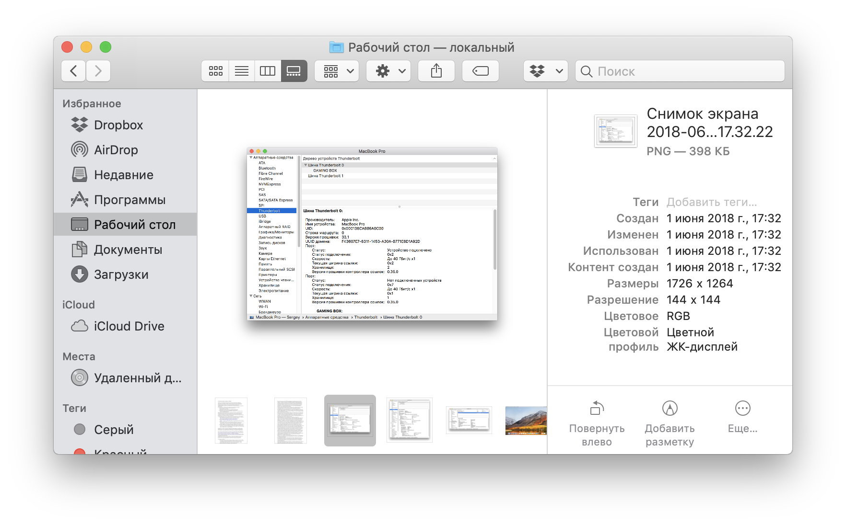Open Dropbox in the sidebar
846x525 pixels.
pos(125,125)
